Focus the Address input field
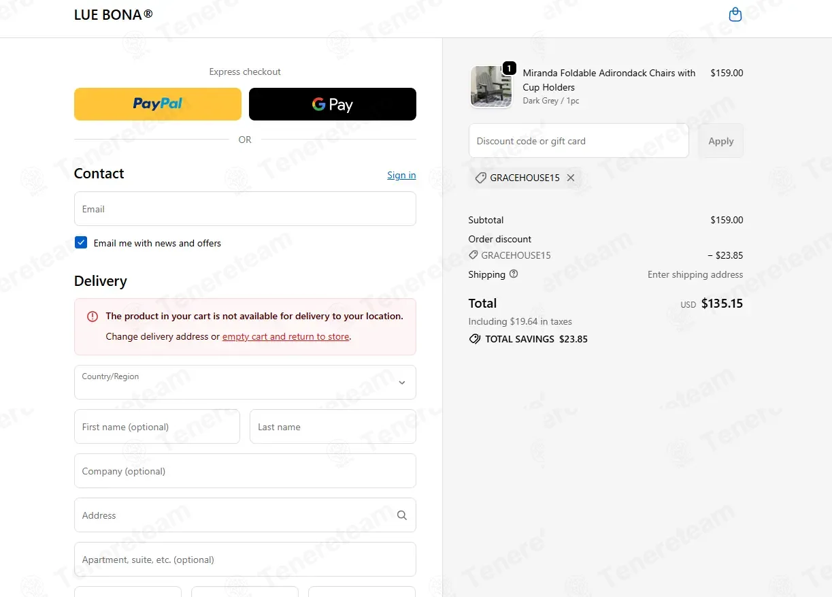The image size is (832, 597). pos(245,515)
